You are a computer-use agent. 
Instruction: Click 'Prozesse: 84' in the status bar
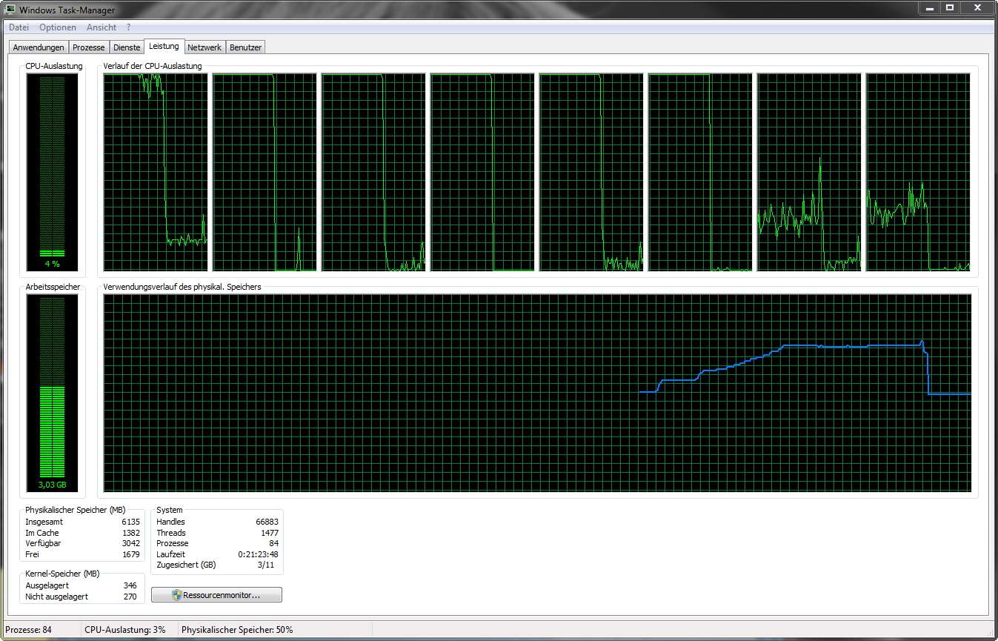(x=28, y=630)
